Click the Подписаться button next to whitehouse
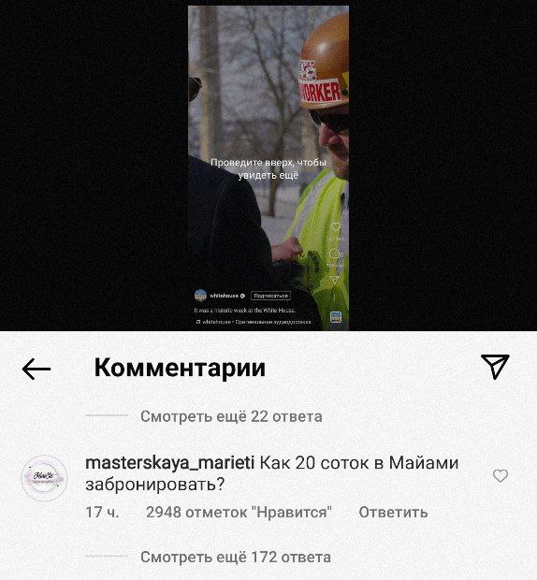This screenshot has width=537, height=580. 271,296
